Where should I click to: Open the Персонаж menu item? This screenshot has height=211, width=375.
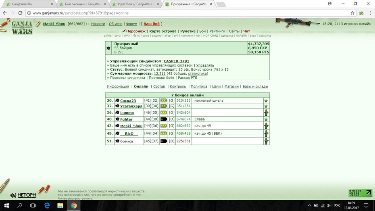click(135, 31)
